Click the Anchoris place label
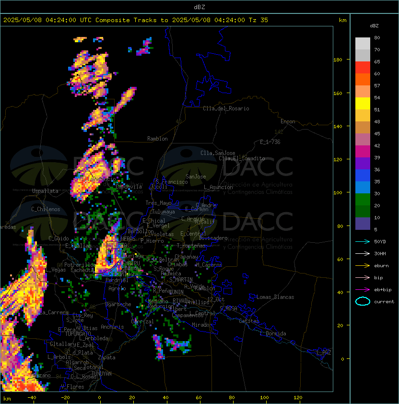The image size is (399, 404). 112,327
